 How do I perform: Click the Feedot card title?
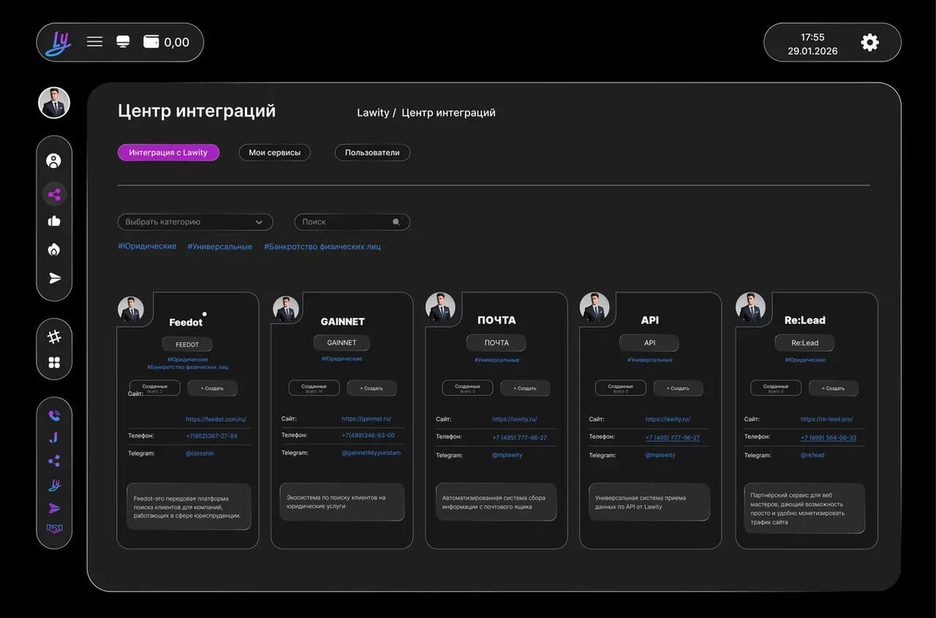(186, 322)
